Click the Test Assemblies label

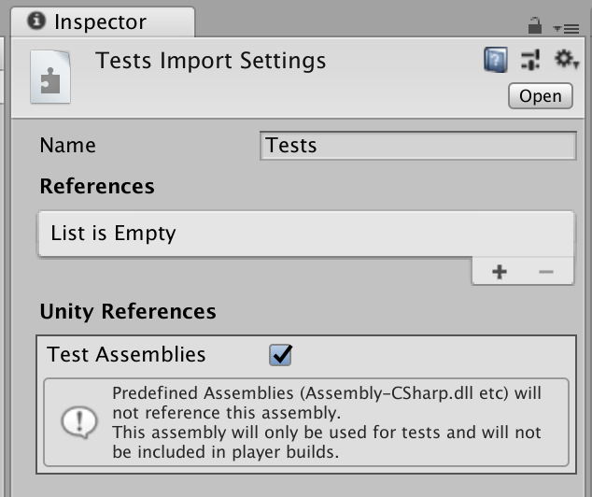click(126, 355)
